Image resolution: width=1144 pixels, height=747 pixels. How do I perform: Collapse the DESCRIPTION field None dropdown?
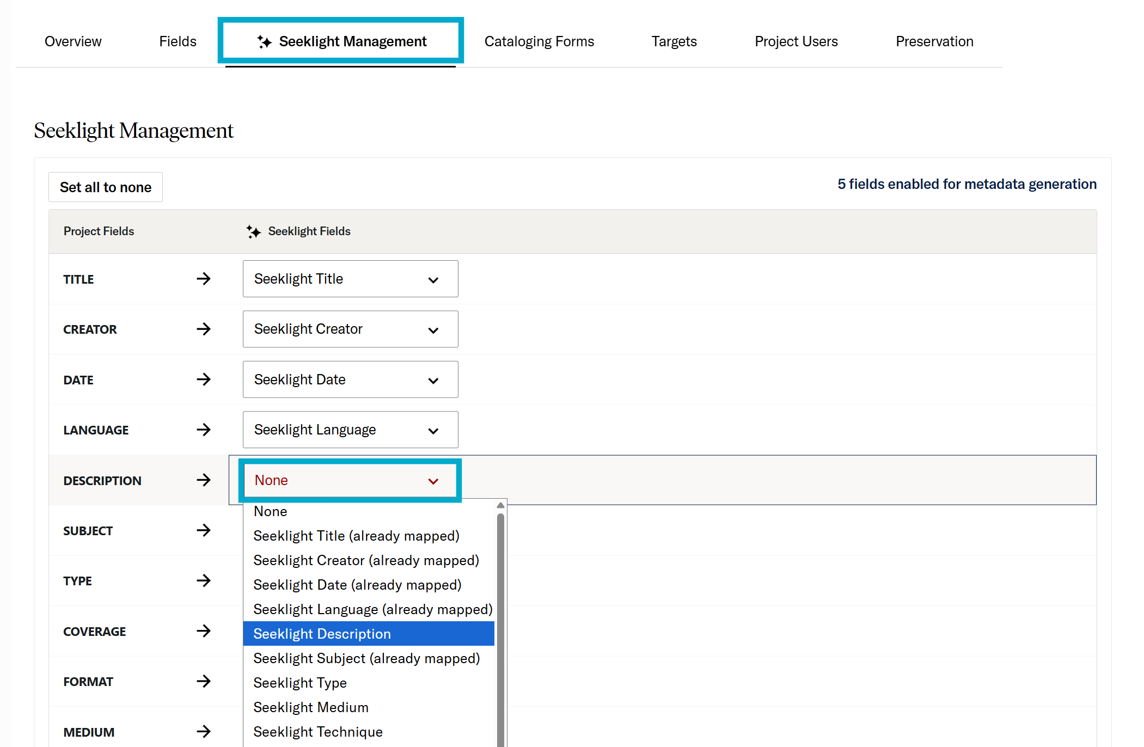tap(350, 480)
